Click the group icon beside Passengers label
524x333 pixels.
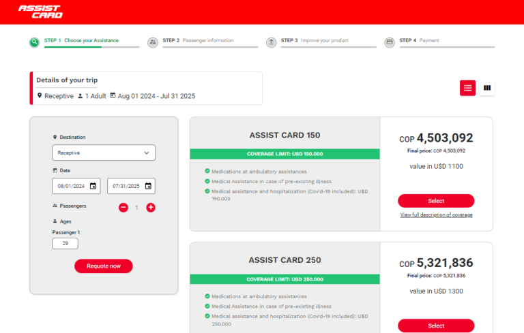(55, 206)
